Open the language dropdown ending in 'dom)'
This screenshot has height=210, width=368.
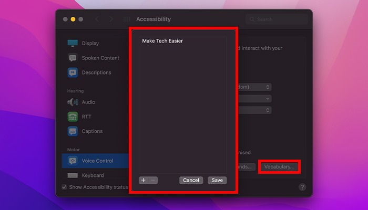tap(254, 87)
